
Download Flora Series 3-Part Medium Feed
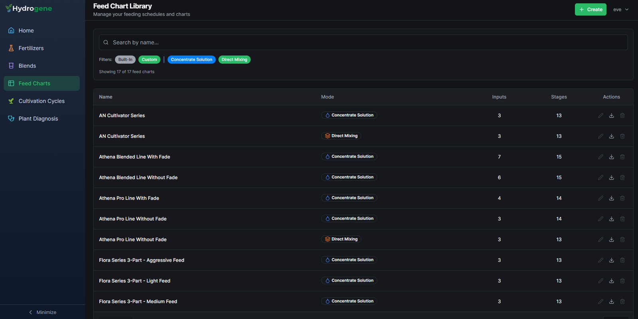coord(611,302)
